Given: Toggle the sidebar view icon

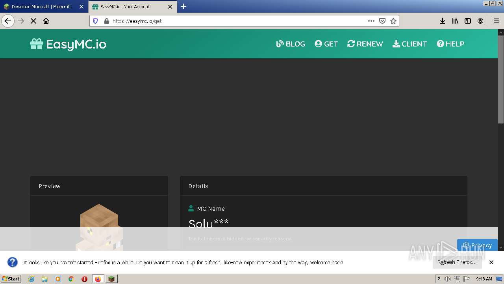Looking at the screenshot, I should point(468,21).
